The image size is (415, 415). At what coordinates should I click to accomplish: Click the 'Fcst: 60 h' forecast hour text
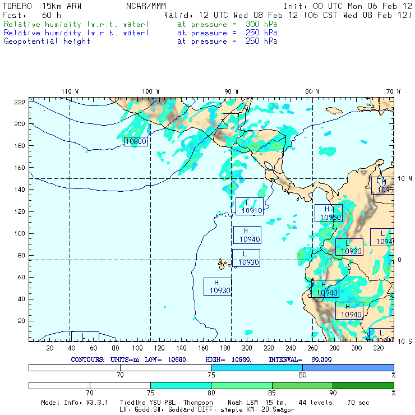point(32,15)
